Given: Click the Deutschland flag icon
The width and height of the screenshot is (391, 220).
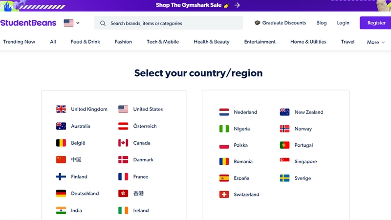Looking at the screenshot, I should pyautogui.click(x=61, y=193).
